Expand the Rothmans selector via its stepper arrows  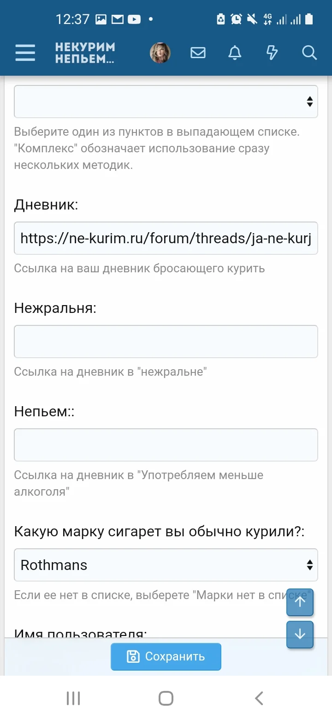(x=309, y=565)
